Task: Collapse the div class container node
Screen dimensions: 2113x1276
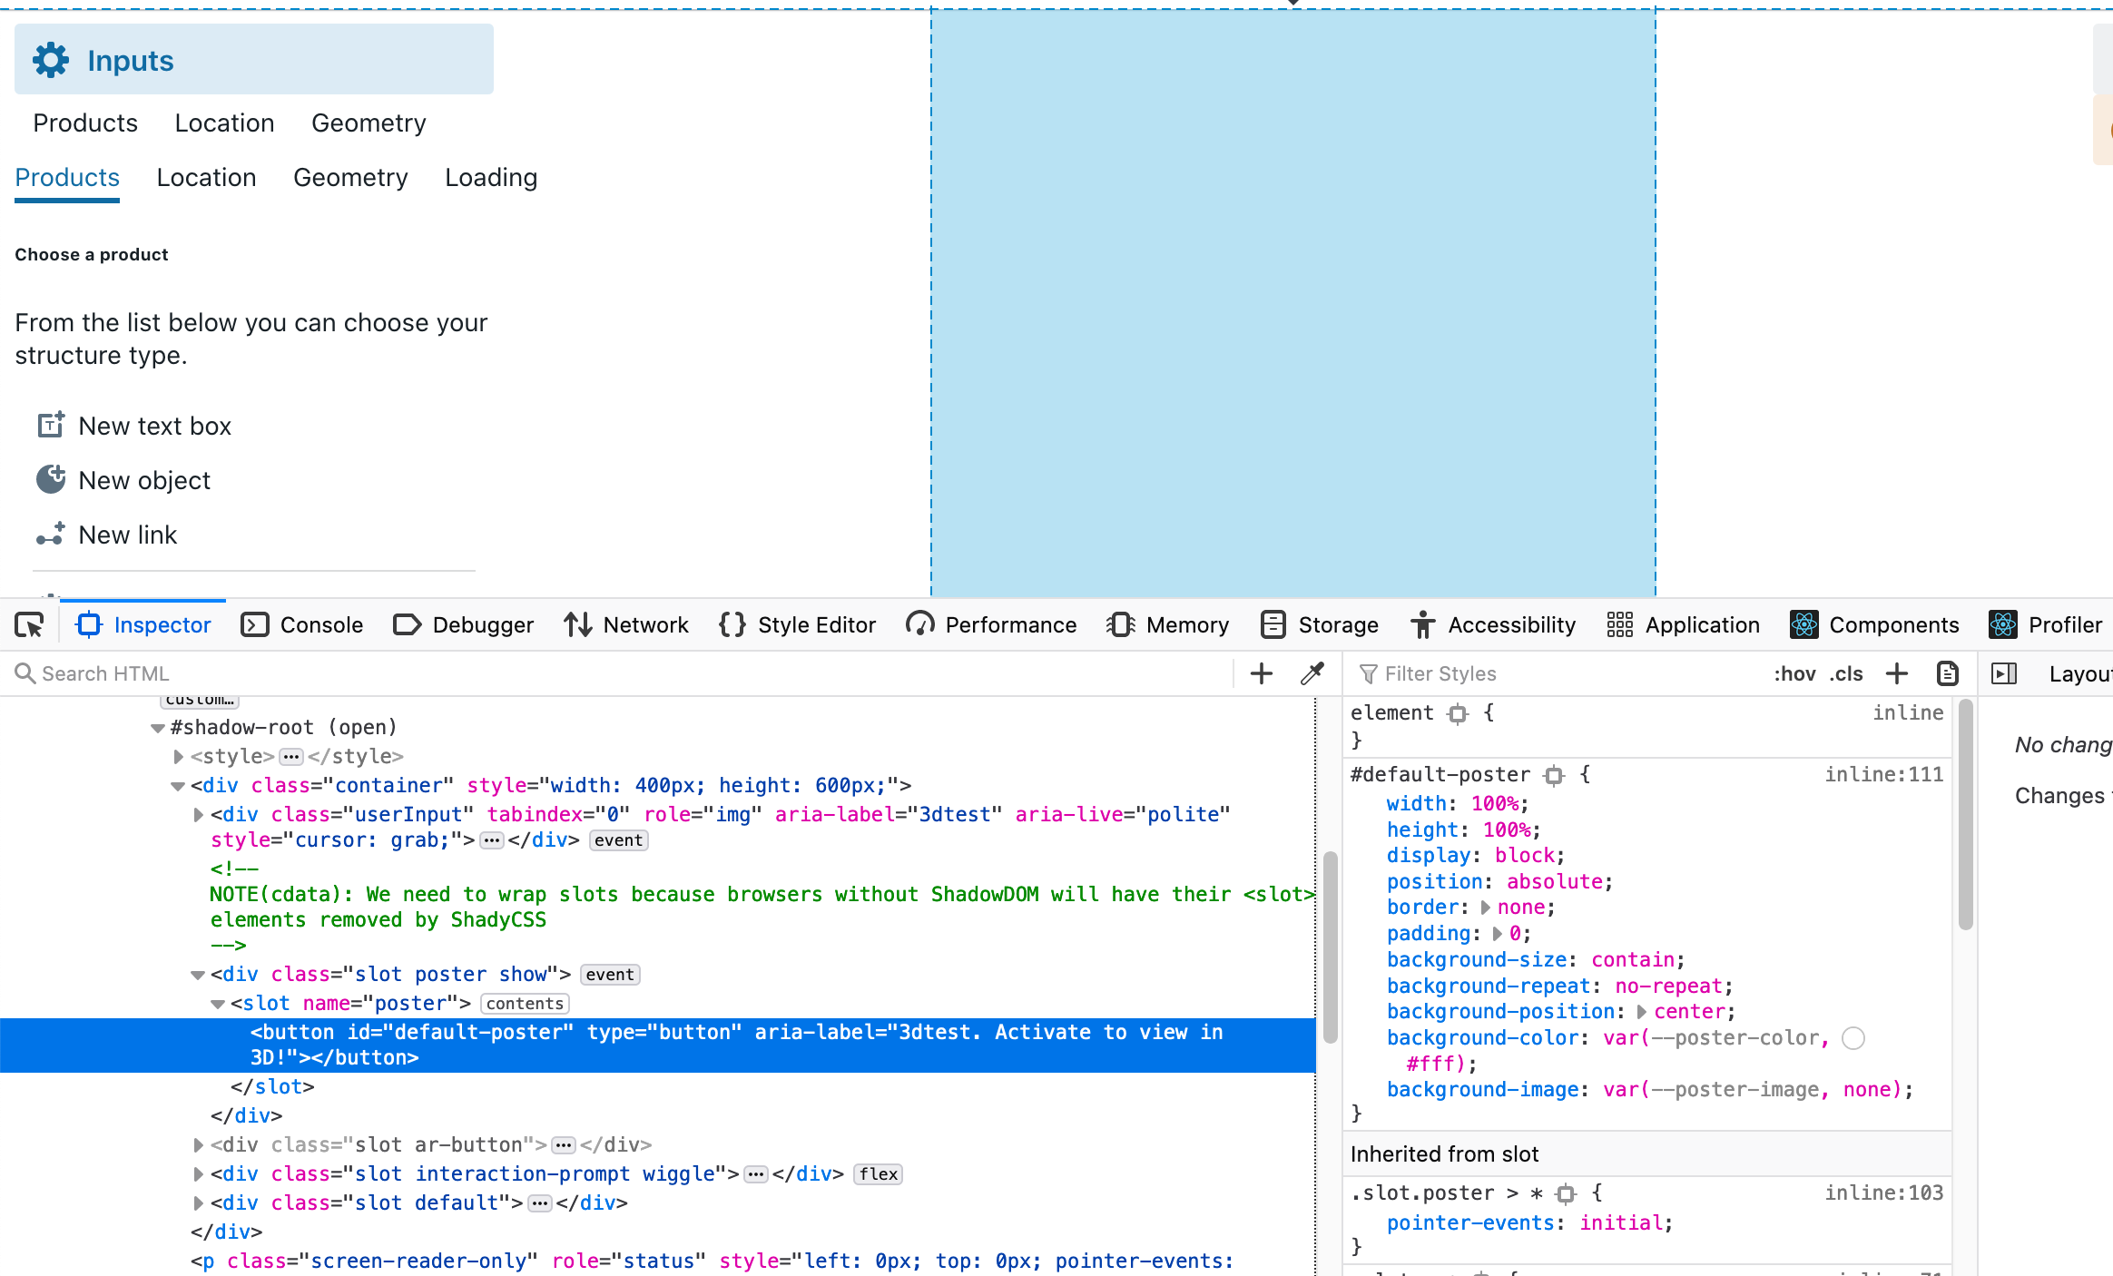Action: [178, 786]
